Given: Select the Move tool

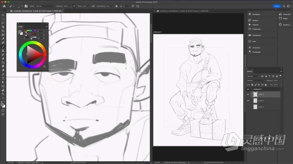Looking at the screenshot, I should (x=3, y=15).
